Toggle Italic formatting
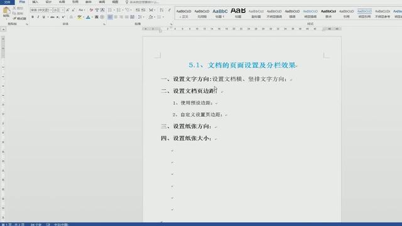Viewport: 402px width, 226px height. pos(38,17)
